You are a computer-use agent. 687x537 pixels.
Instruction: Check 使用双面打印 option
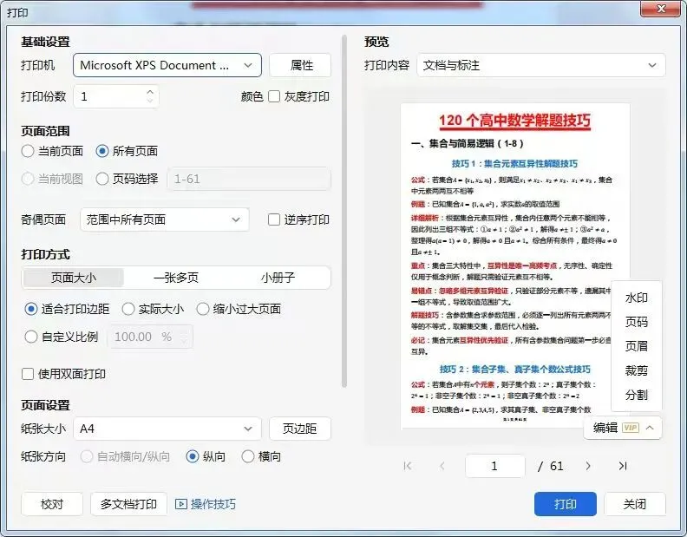pos(28,374)
